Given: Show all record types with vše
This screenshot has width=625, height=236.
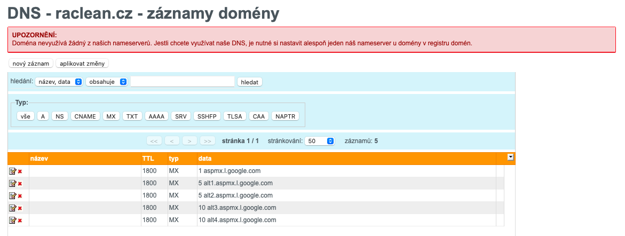Looking at the screenshot, I should pyautogui.click(x=26, y=116).
